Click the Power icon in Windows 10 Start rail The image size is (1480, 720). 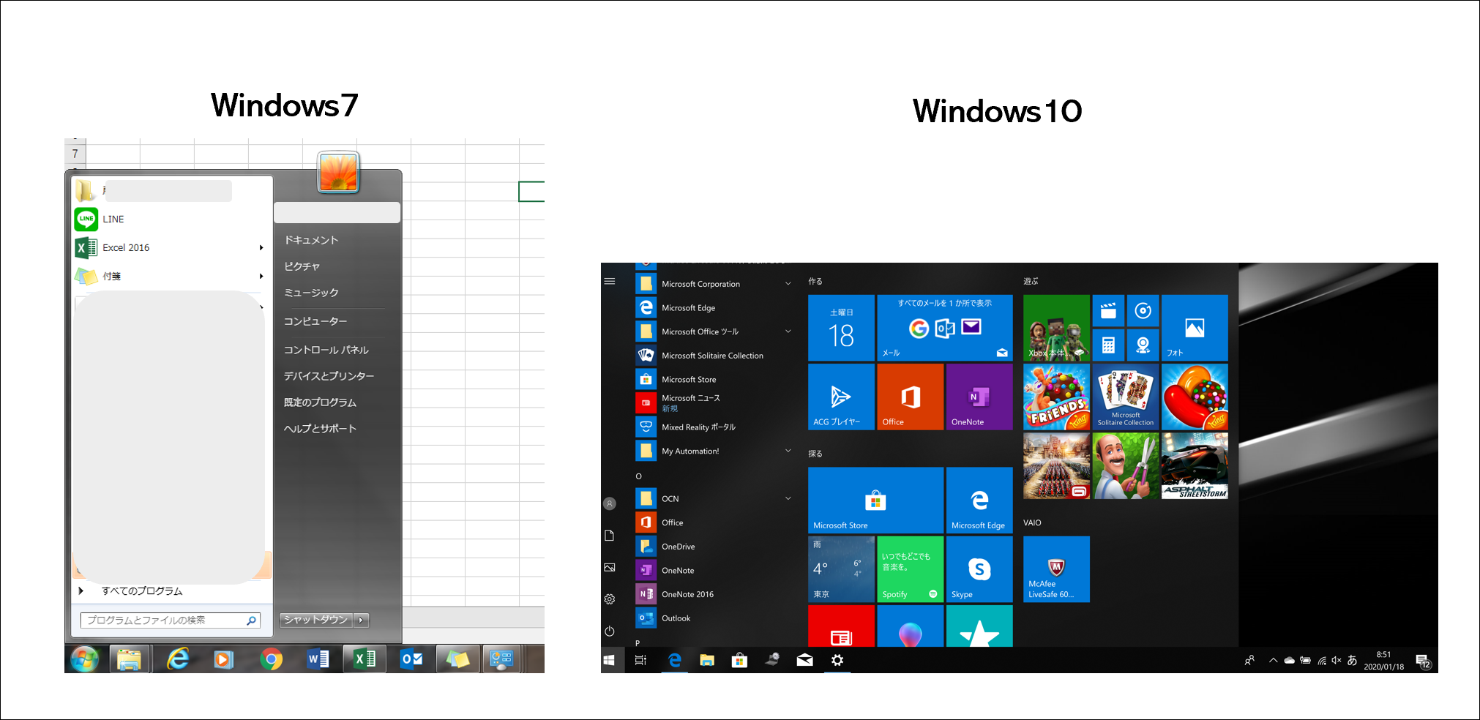[609, 631]
